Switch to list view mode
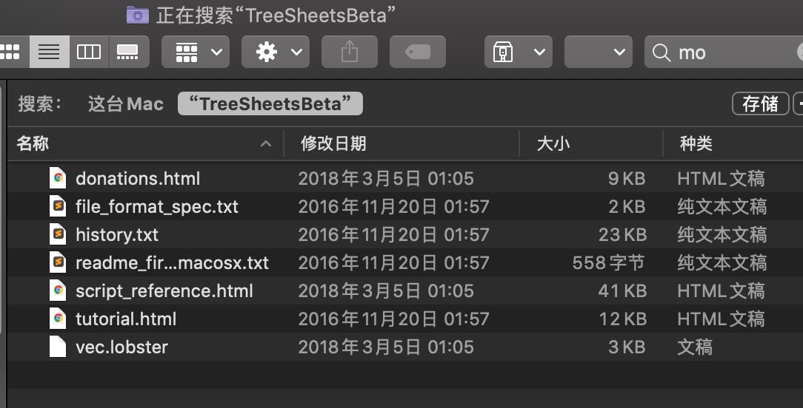This screenshot has height=408, width=803. (49, 52)
